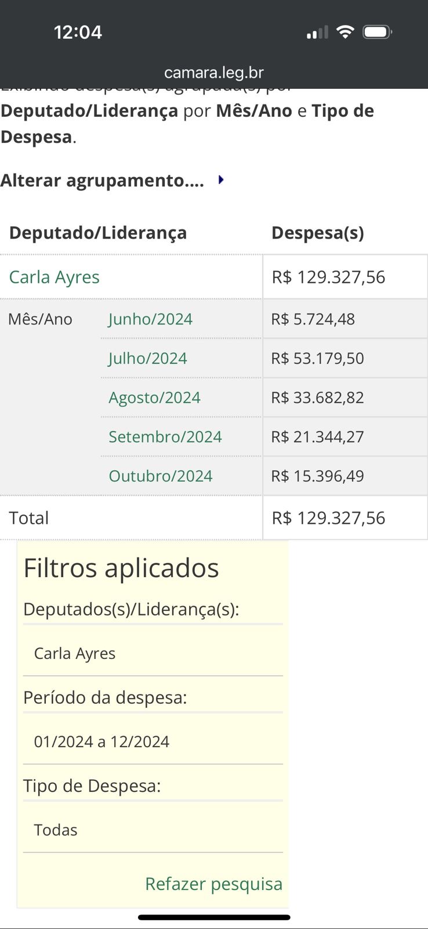Image resolution: width=428 pixels, height=929 pixels.
Task: Select the 01/2024 a 12/2024 period filter value
Action: coord(101,741)
